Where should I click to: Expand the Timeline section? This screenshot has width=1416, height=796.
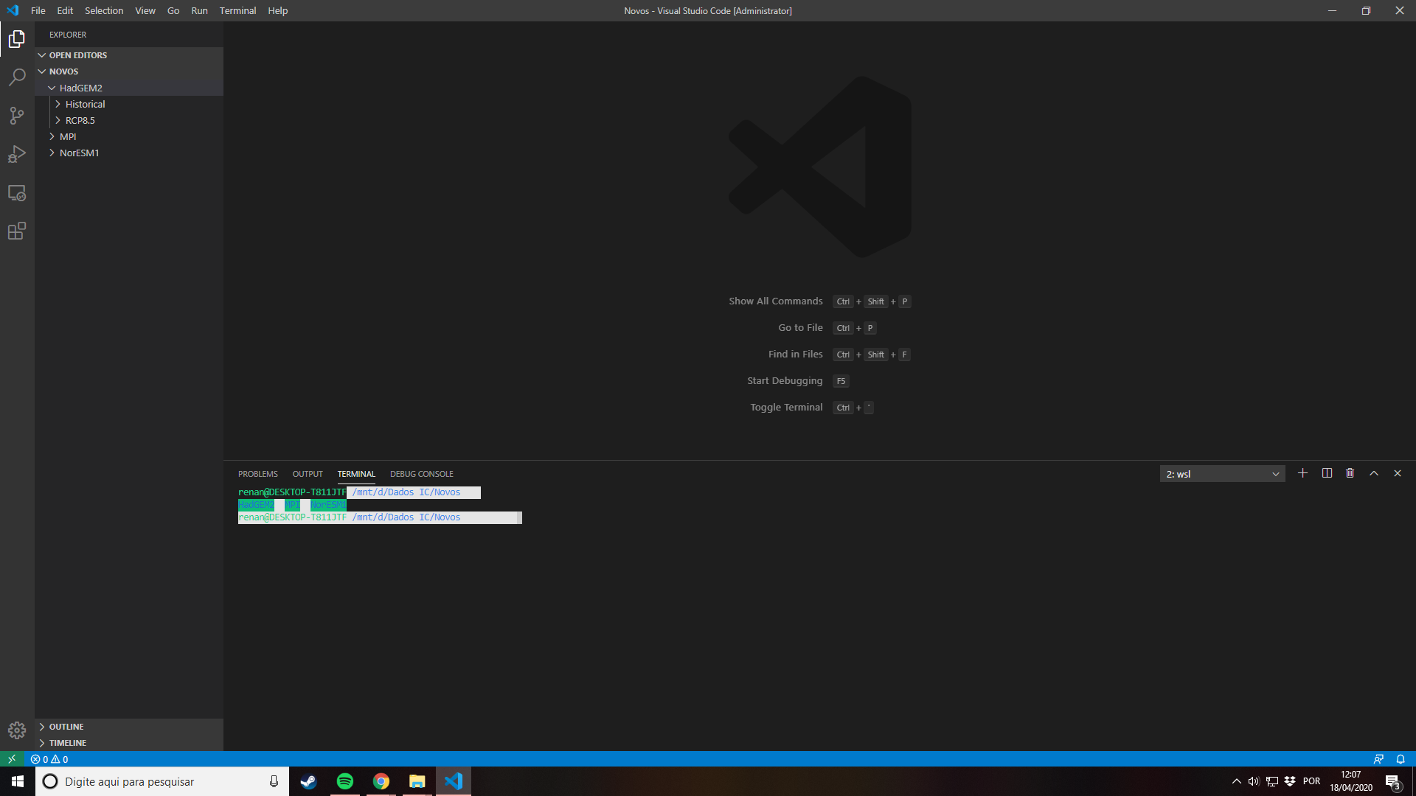pyautogui.click(x=129, y=743)
